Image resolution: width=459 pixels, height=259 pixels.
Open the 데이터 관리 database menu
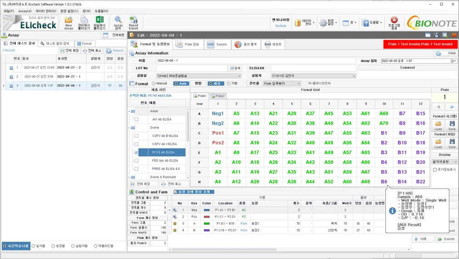(x=305, y=23)
